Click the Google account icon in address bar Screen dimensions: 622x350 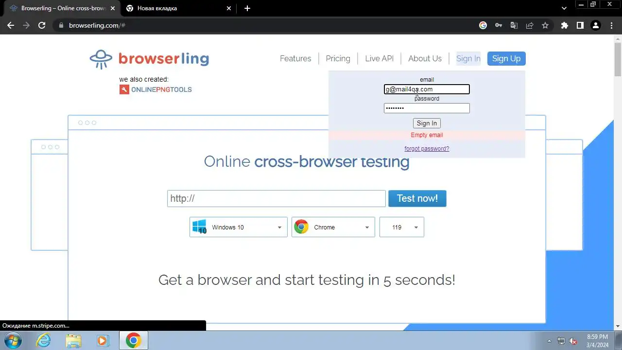click(x=483, y=25)
